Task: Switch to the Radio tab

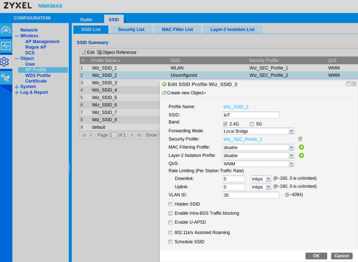Action: 86,20
